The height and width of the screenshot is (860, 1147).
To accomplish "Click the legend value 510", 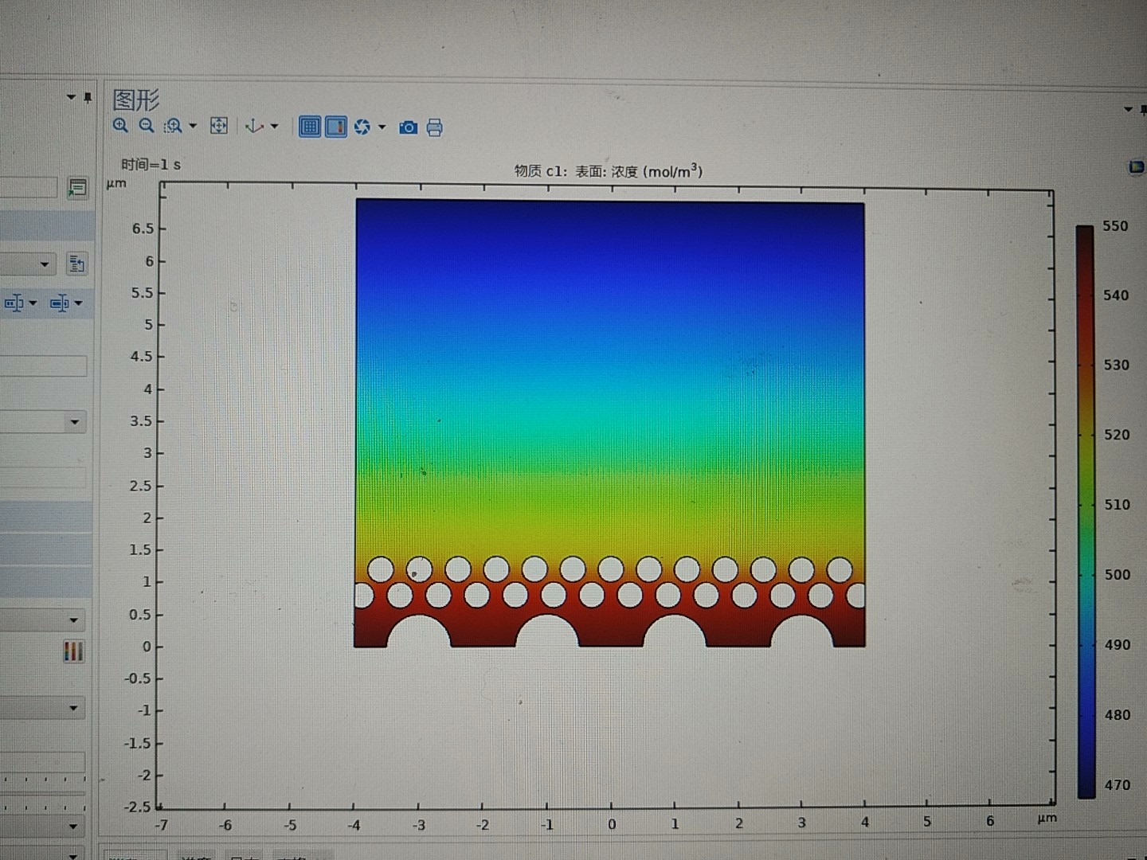I will pyautogui.click(x=1117, y=505).
